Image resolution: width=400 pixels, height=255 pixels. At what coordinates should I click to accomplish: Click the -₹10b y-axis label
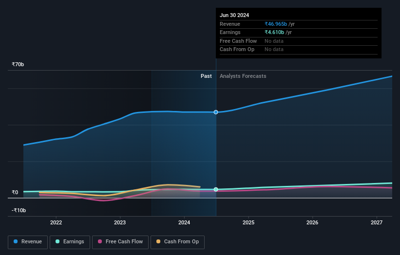[x=19, y=210]
